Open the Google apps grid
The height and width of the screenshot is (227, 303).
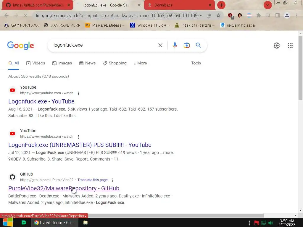coord(290,45)
